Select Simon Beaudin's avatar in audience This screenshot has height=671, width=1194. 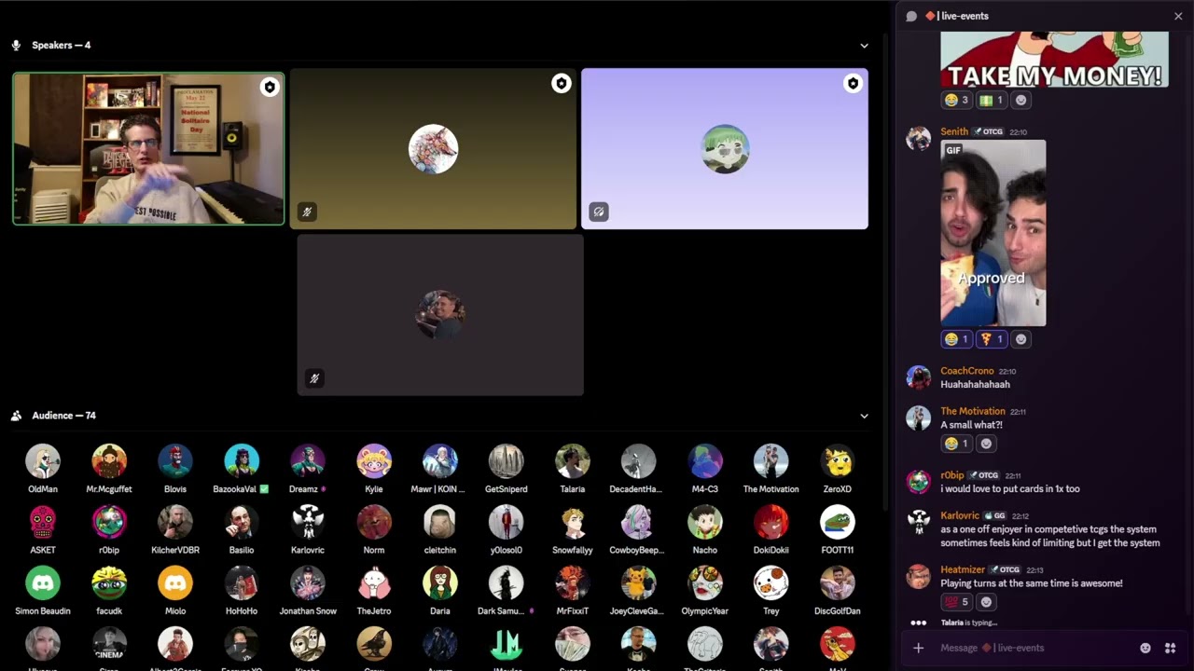(43, 583)
